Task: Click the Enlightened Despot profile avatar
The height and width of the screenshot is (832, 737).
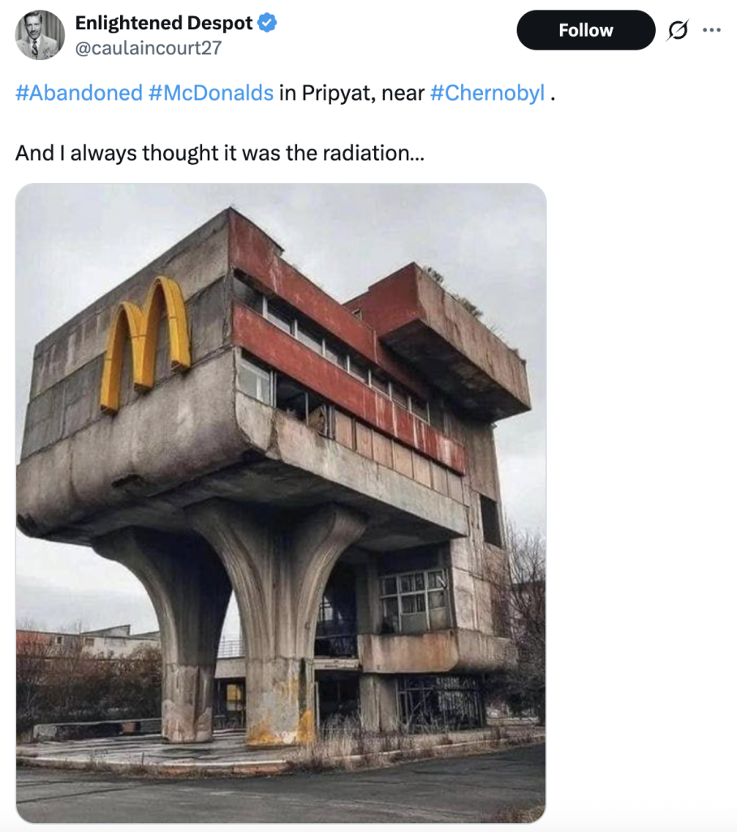Action: [40, 35]
